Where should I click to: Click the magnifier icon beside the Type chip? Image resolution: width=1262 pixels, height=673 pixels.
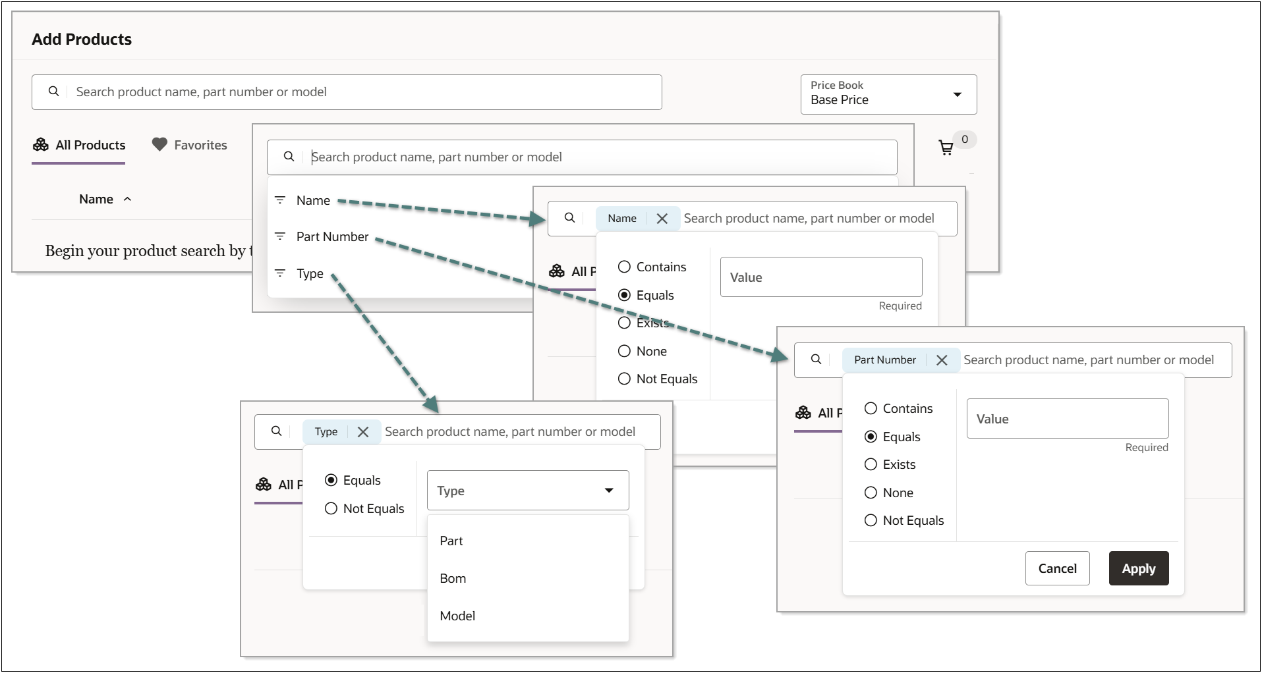tap(276, 431)
